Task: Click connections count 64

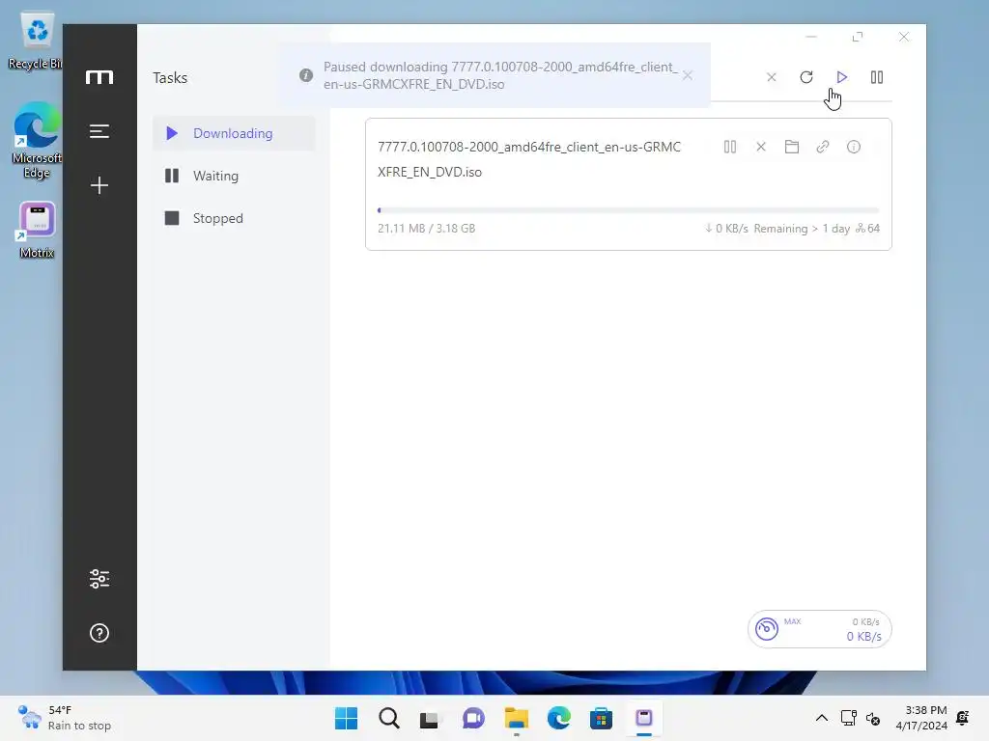Action: click(x=867, y=228)
